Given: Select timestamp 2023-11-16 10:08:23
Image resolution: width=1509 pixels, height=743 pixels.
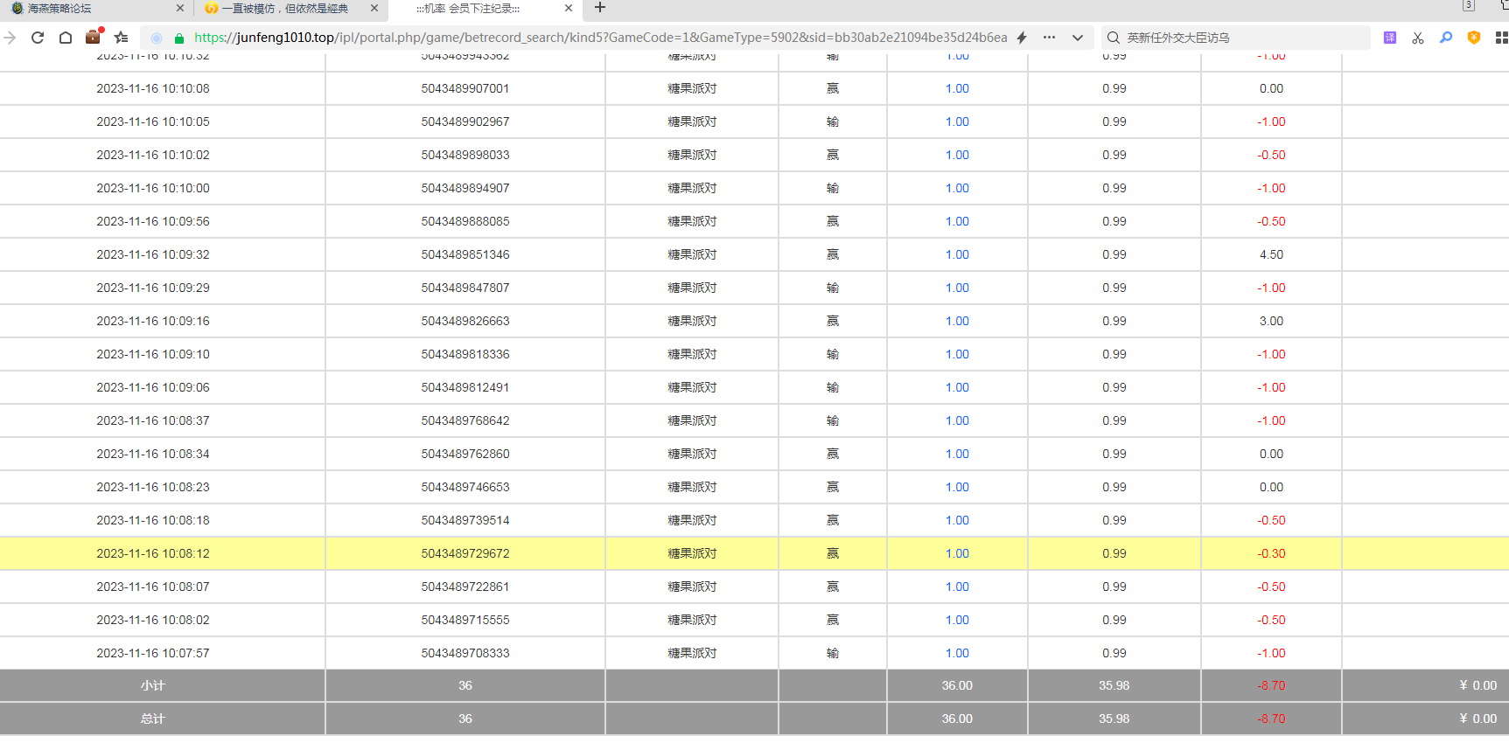Looking at the screenshot, I should [153, 487].
